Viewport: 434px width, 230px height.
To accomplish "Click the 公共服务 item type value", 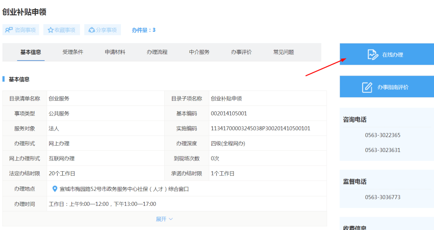I will pos(59,113).
